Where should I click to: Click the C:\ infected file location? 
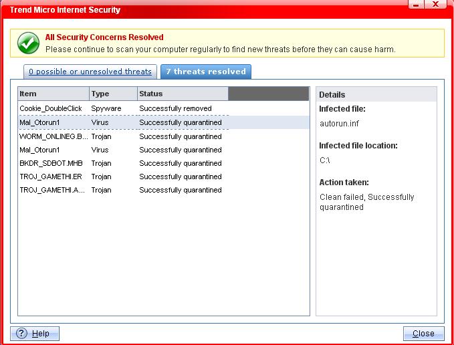(x=324, y=160)
